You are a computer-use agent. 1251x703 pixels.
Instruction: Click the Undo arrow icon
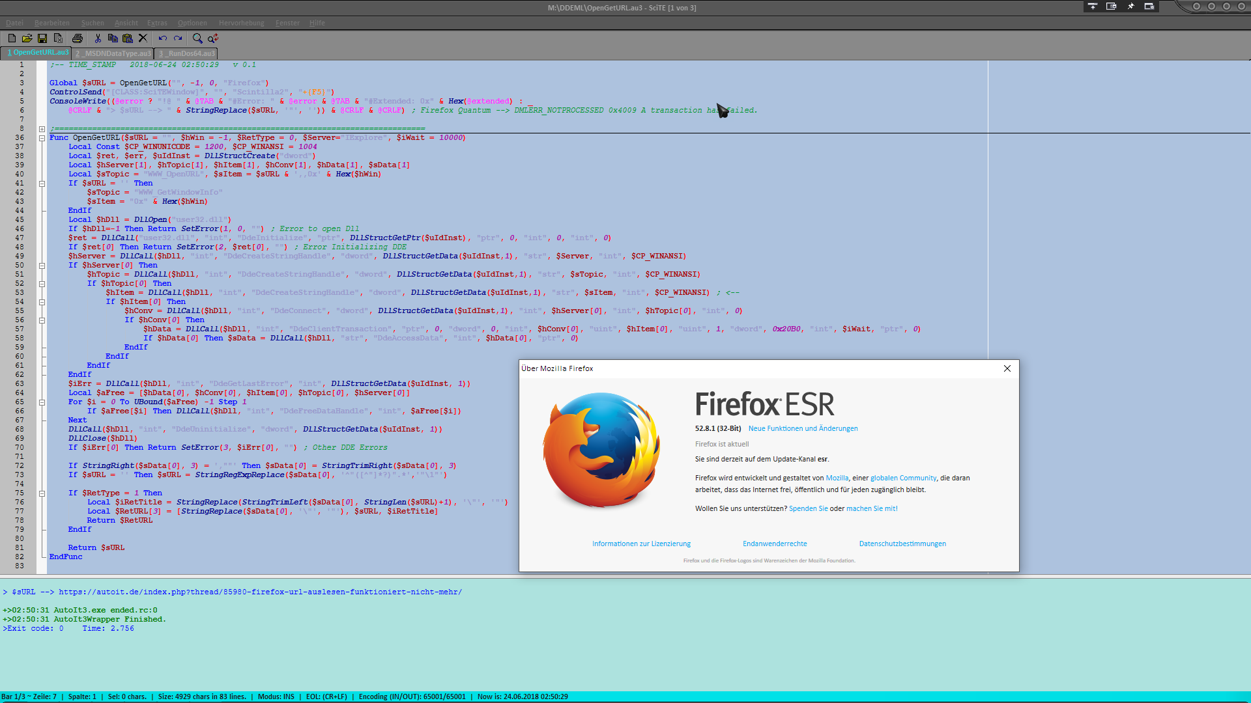(x=162, y=38)
